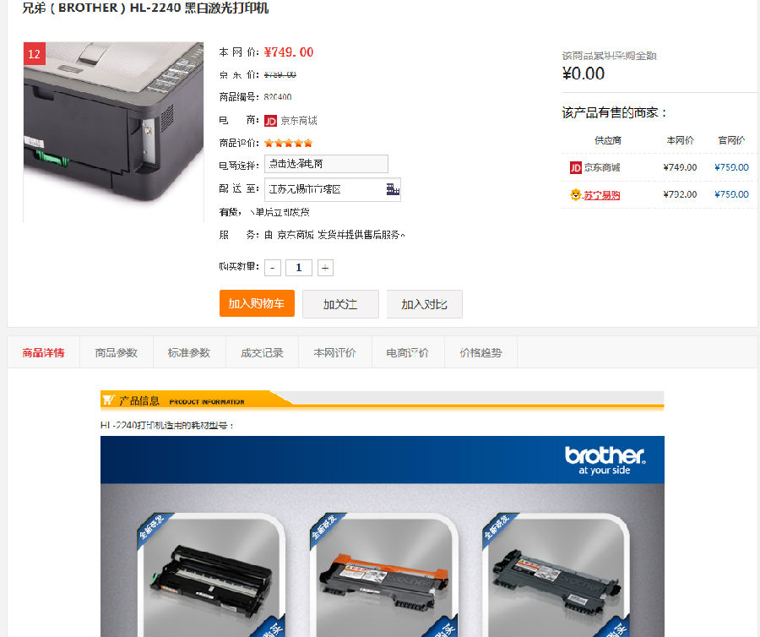
Task: Click the building icon in delivery address field
Action: point(393,189)
